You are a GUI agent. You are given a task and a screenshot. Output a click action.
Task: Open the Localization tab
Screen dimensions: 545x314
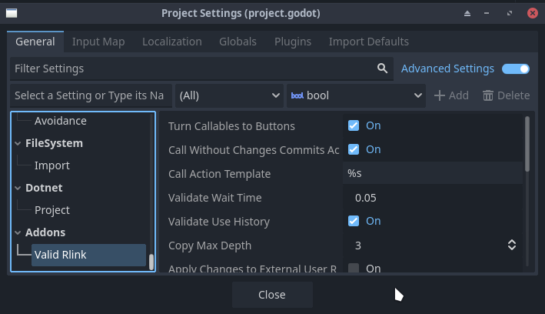pos(172,42)
